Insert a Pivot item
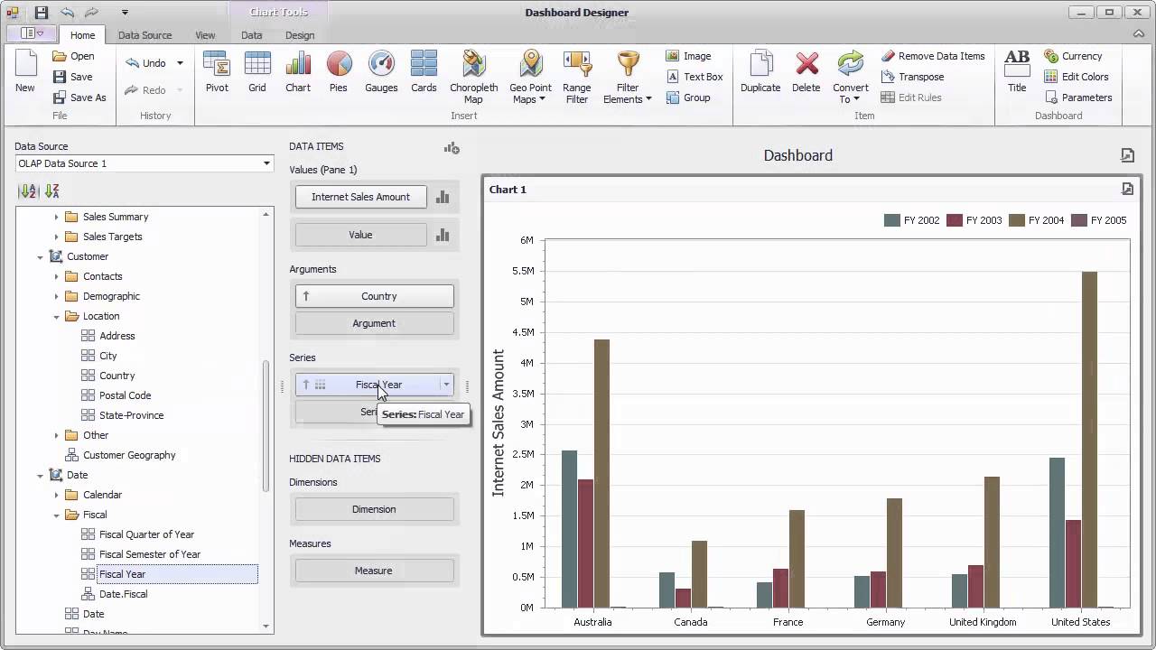 point(217,72)
